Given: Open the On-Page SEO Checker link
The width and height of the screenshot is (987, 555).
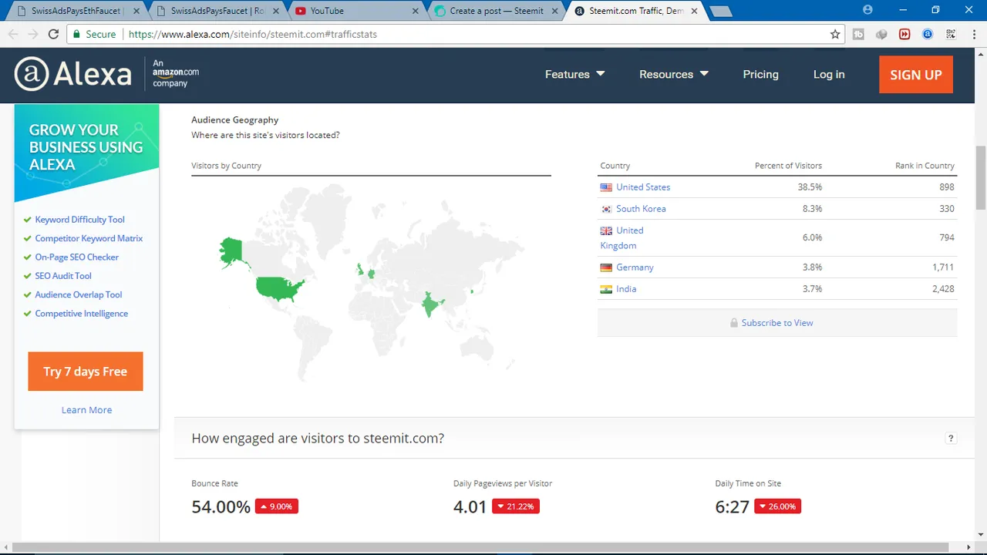Looking at the screenshot, I should (x=76, y=257).
